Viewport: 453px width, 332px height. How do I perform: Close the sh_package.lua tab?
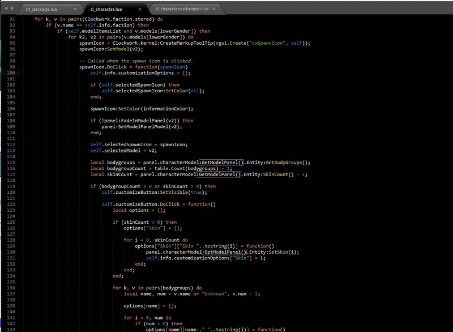75,9
